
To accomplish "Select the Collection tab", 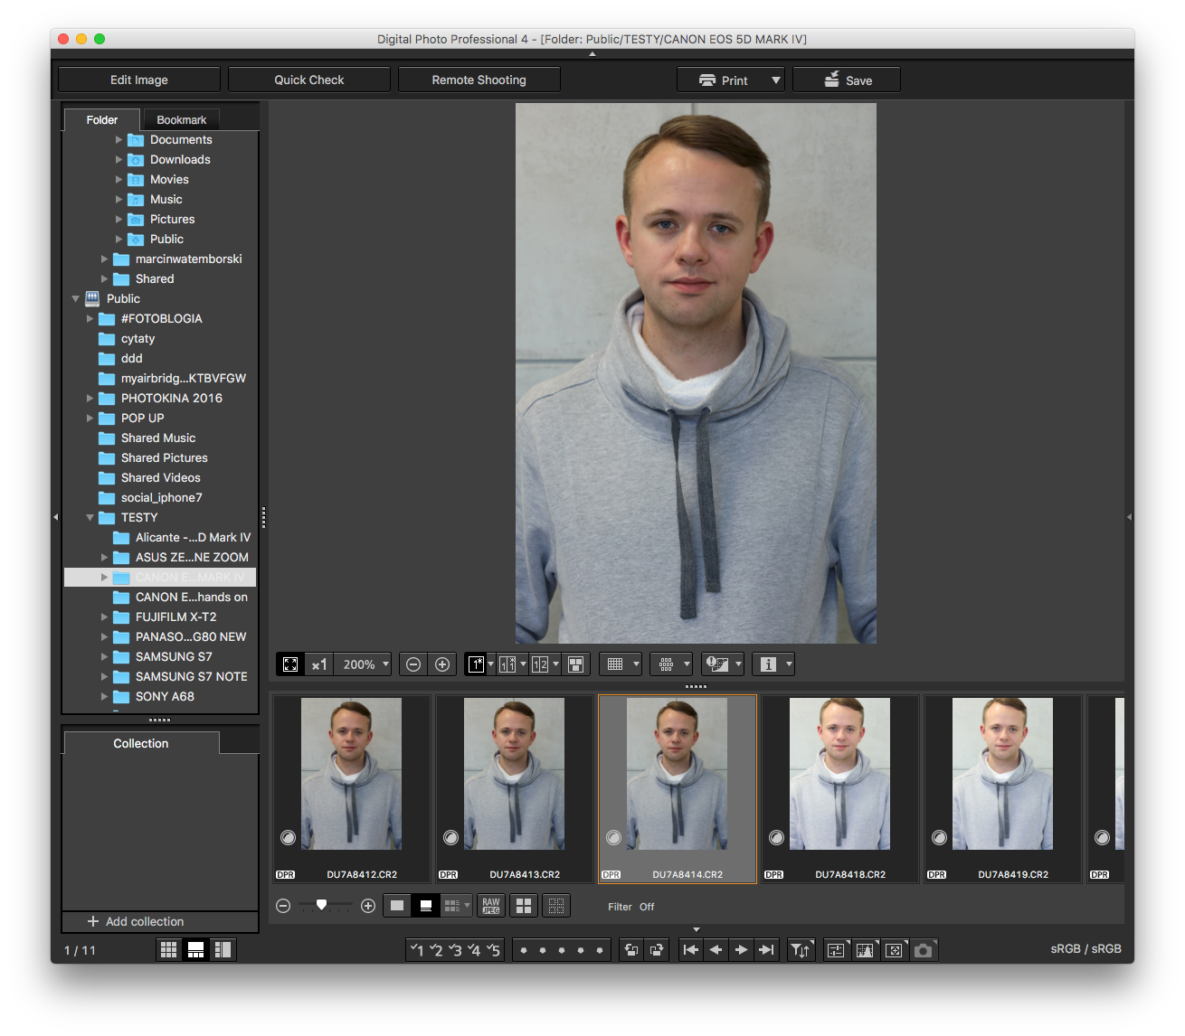I will pos(141,743).
